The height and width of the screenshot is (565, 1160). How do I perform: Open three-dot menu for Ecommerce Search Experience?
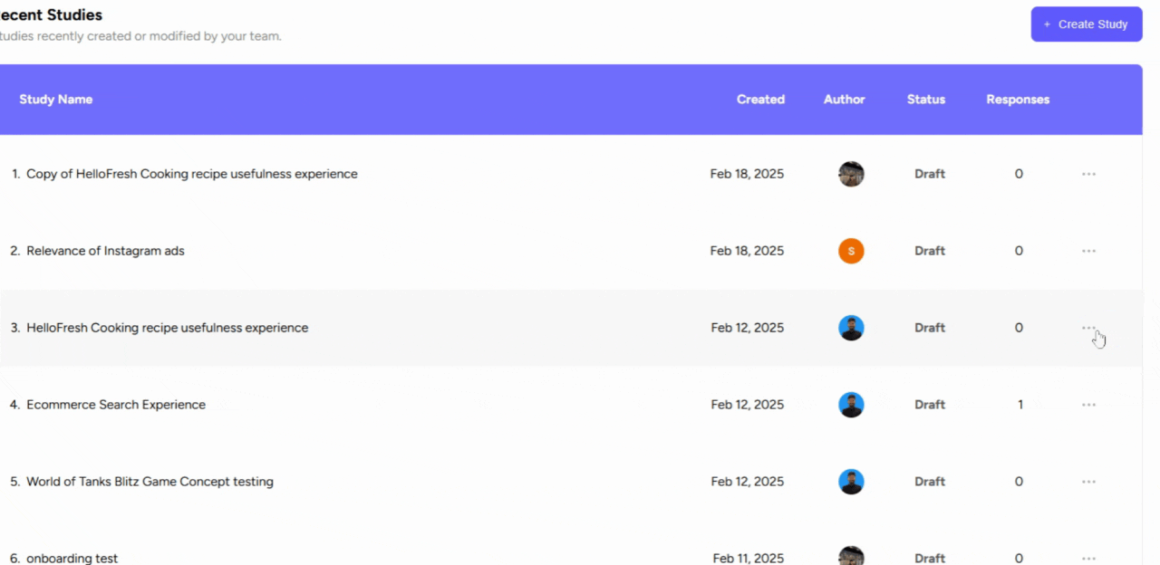(x=1088, y=405)
